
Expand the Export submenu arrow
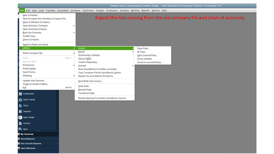(x=133, y=52)
